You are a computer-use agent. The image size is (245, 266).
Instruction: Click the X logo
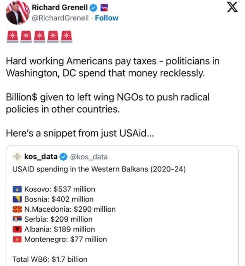pyautogui.click(x=231, y=8)
